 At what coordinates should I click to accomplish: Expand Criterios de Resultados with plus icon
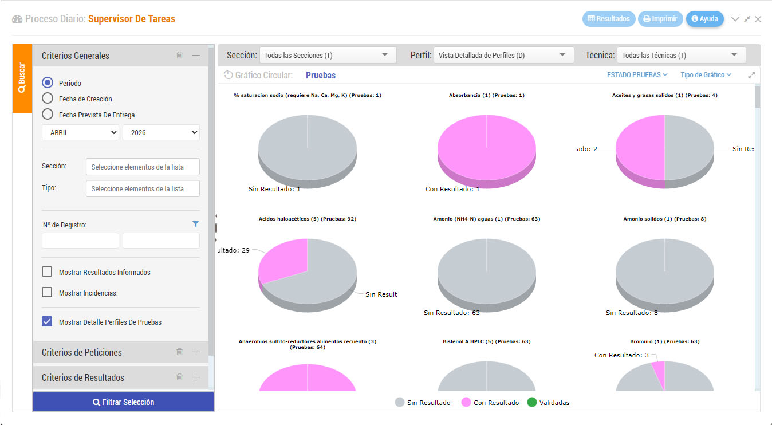coord(196,377)
